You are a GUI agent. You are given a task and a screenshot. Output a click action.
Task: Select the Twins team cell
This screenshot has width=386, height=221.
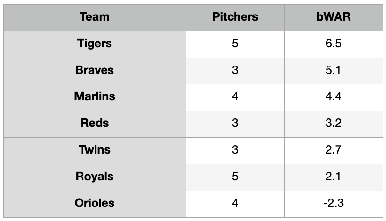click(95, 150)
